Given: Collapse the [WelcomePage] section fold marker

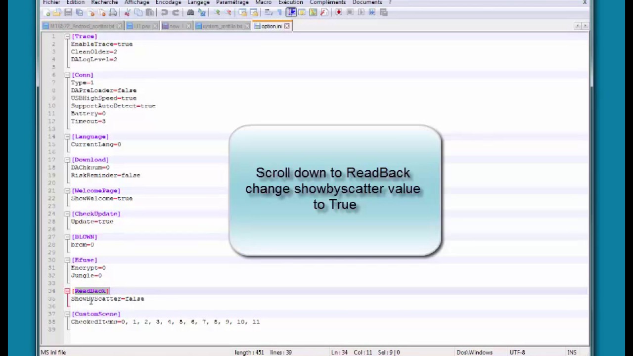Looking at the screenshot, I should click(x=67, y=190).
